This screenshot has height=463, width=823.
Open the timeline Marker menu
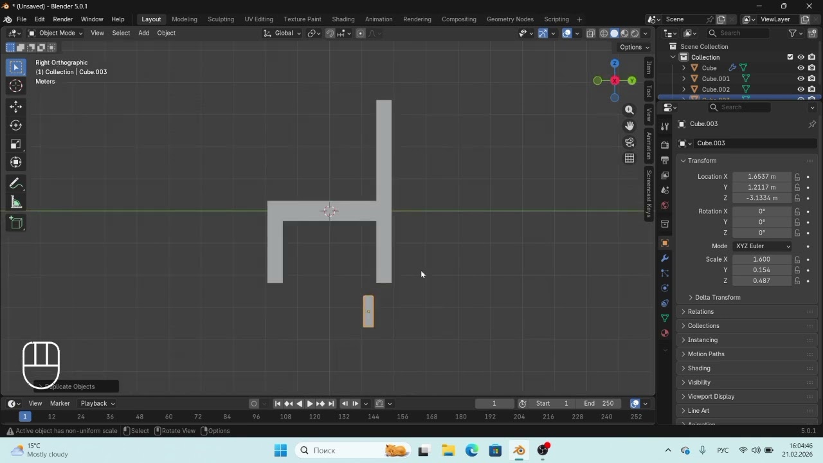[60, 404]
